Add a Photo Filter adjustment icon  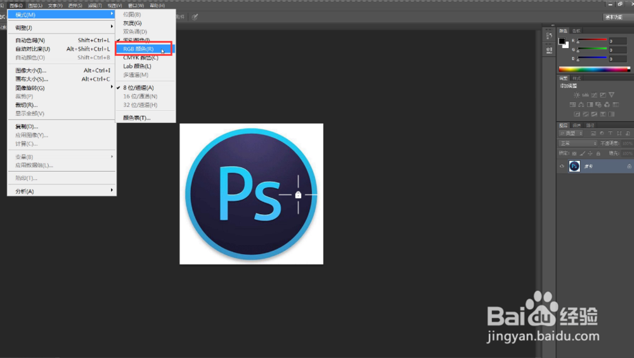[x=598, y=105]
